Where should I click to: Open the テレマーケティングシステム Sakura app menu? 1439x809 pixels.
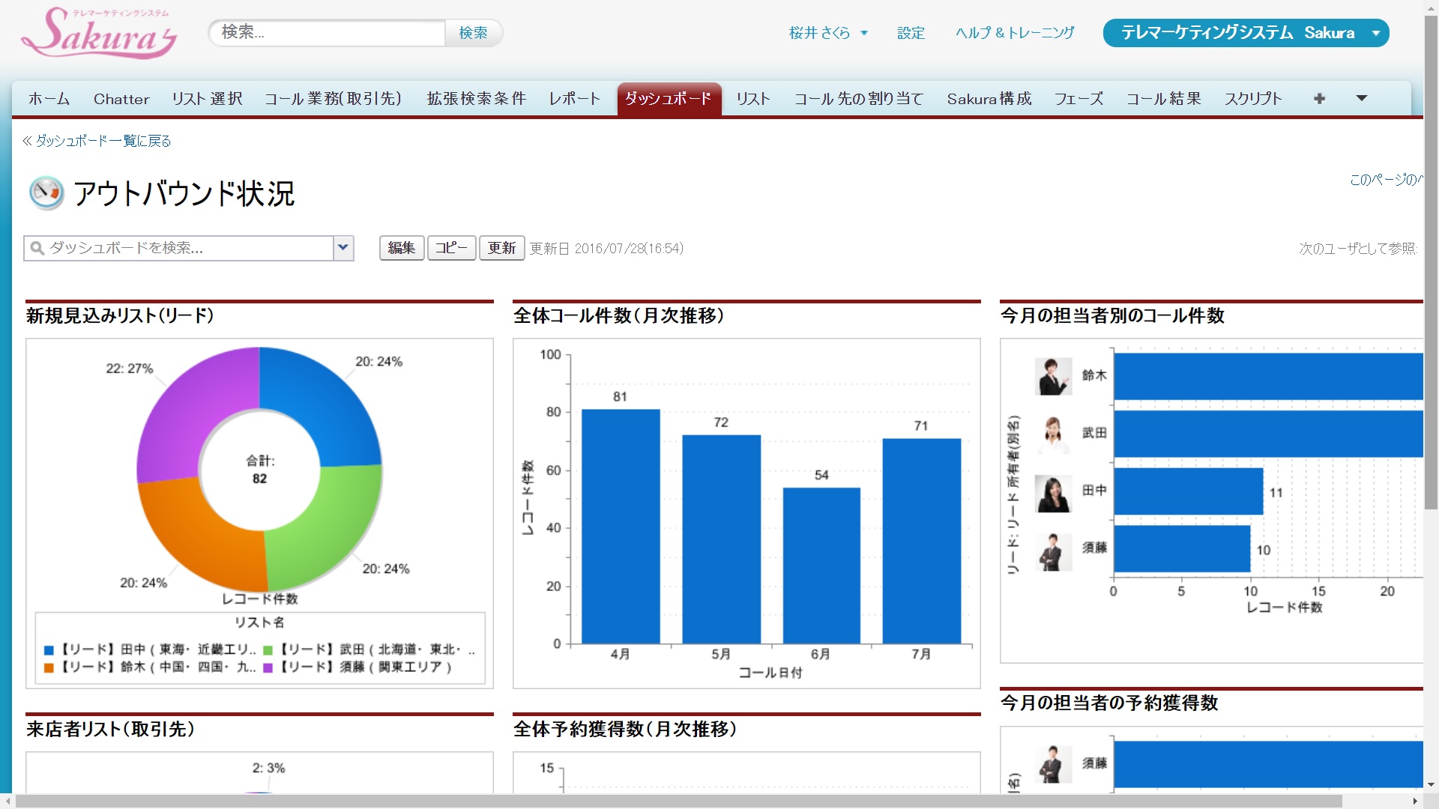(x=1246, y=33)
